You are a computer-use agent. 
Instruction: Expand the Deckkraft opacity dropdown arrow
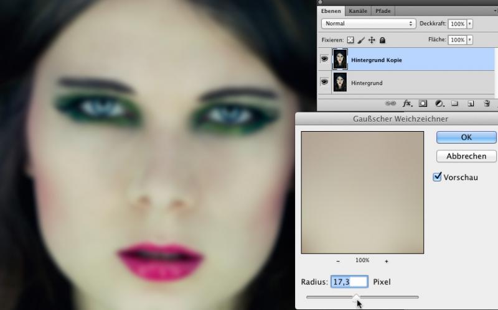click(469, 24)
